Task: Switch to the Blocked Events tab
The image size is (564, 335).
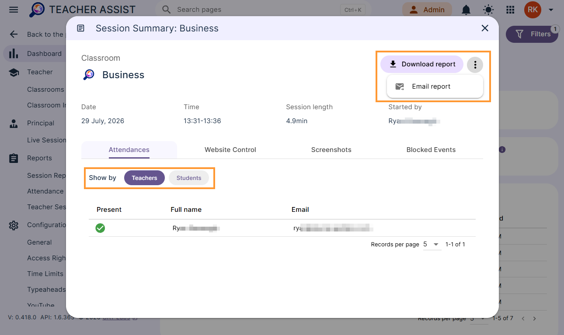Action: 431,150
